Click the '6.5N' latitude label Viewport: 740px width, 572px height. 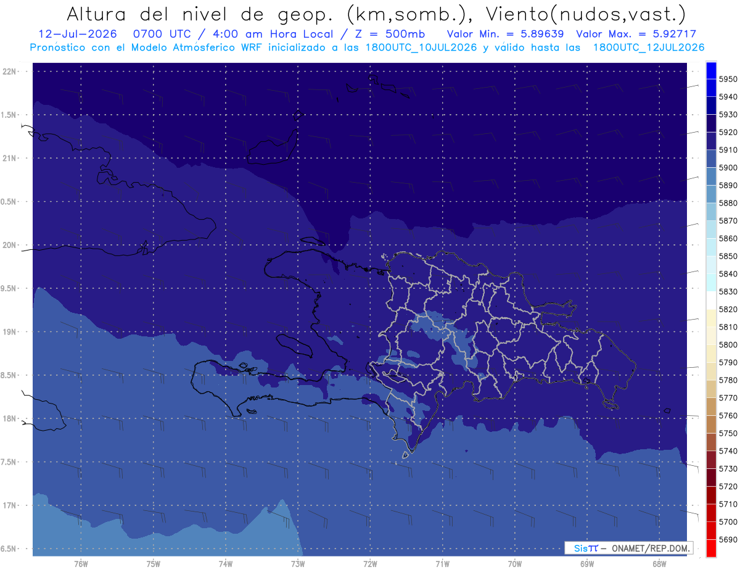point(9,549)
